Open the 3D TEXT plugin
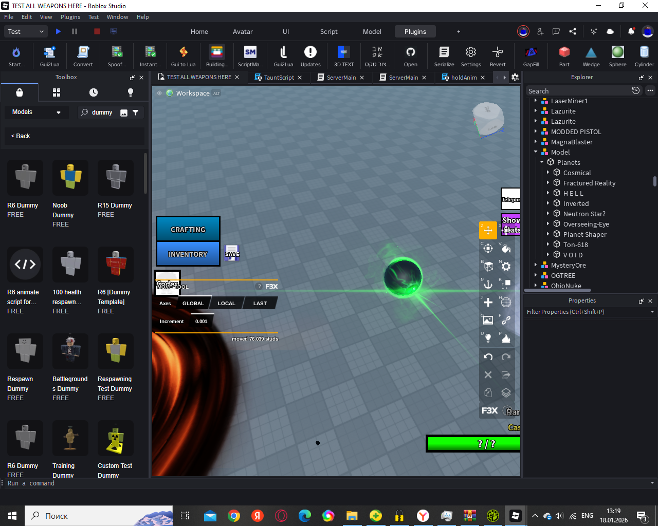The width and height of the screenshot is (658, 526). pyautogui.click(x=344, y=56)
